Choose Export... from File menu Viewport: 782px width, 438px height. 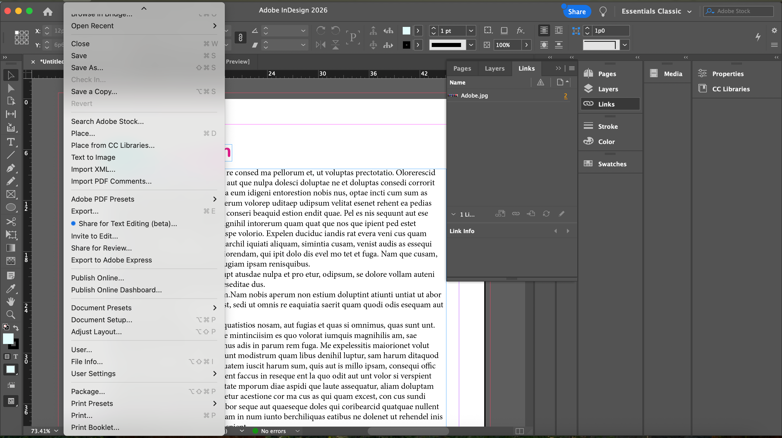[x=85, y=211]
